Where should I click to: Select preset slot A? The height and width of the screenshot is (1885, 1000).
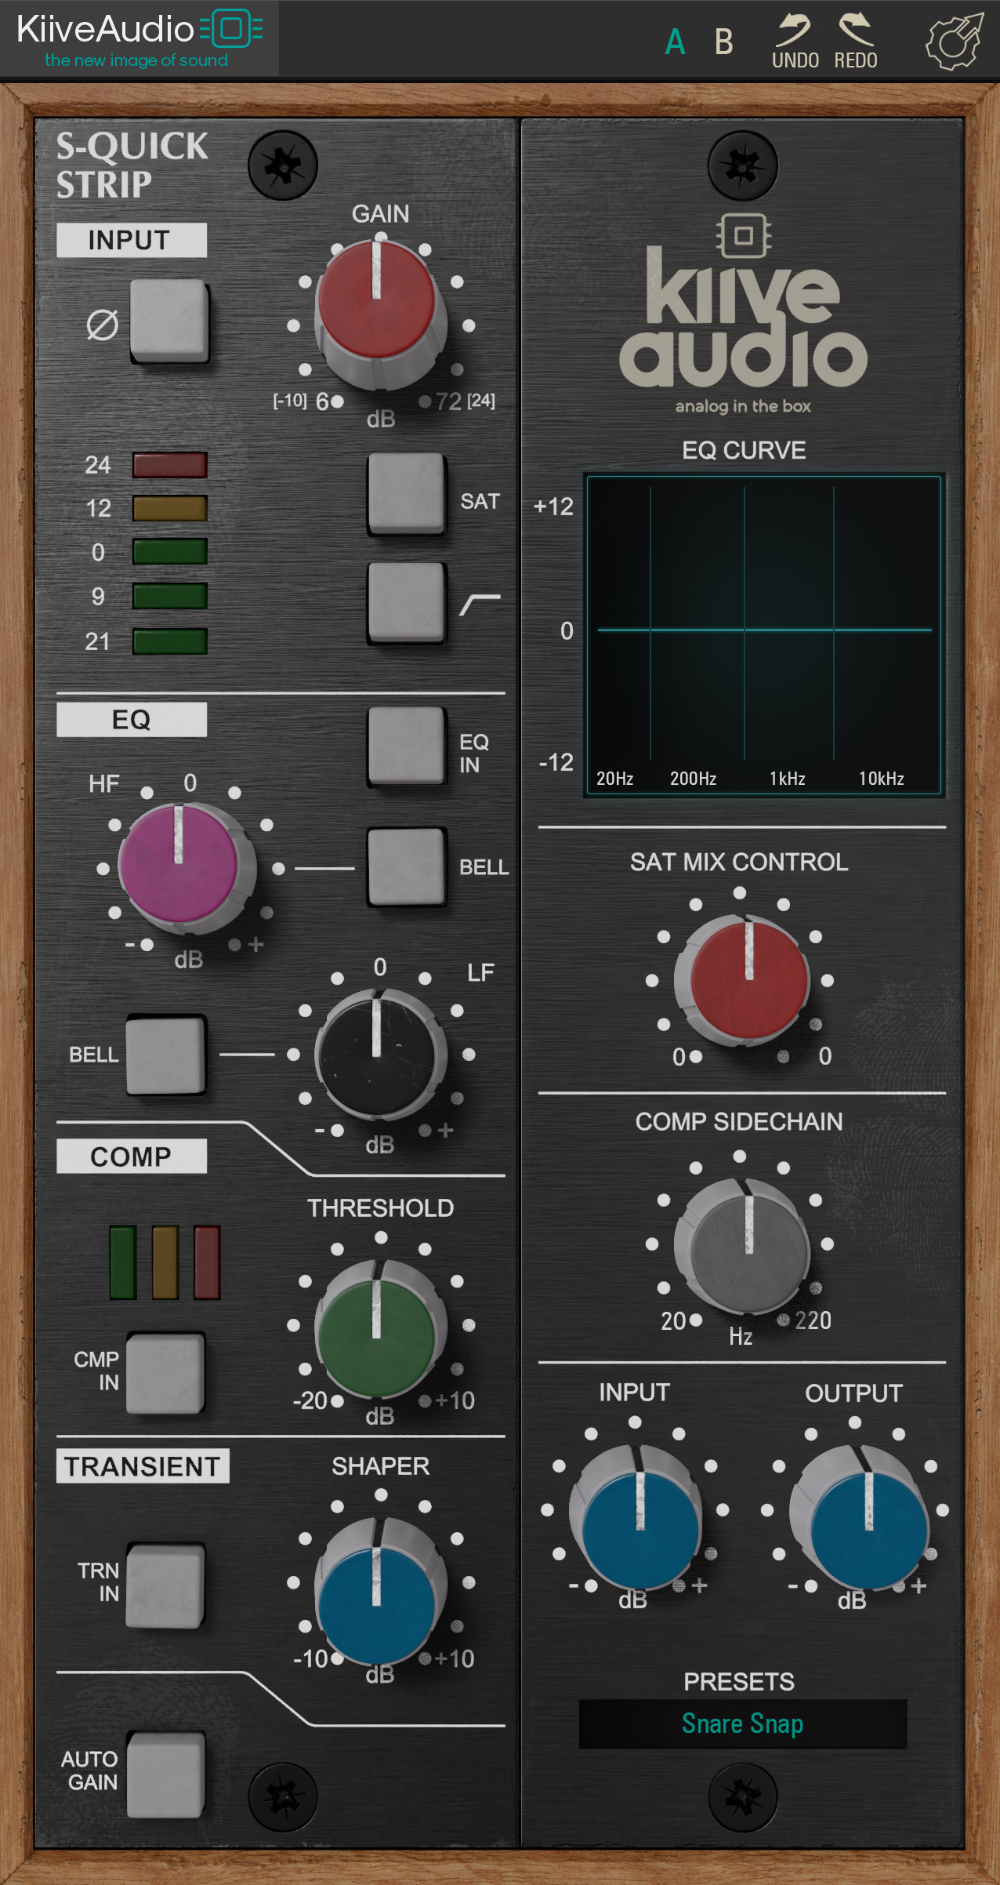(675, 42)
